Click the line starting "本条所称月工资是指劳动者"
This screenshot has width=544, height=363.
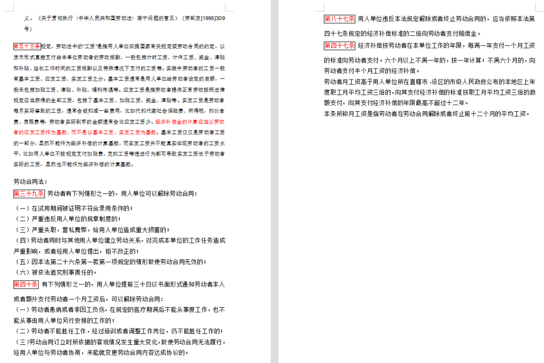pos(427,114)
